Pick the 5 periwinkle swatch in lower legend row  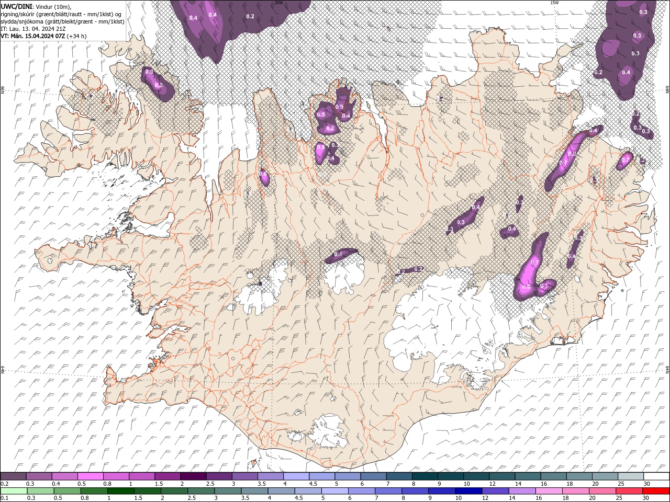tap(334, 491)
